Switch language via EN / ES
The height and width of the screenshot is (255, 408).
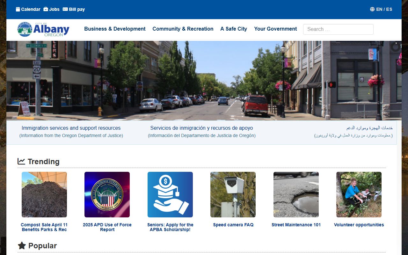point(384,9)
